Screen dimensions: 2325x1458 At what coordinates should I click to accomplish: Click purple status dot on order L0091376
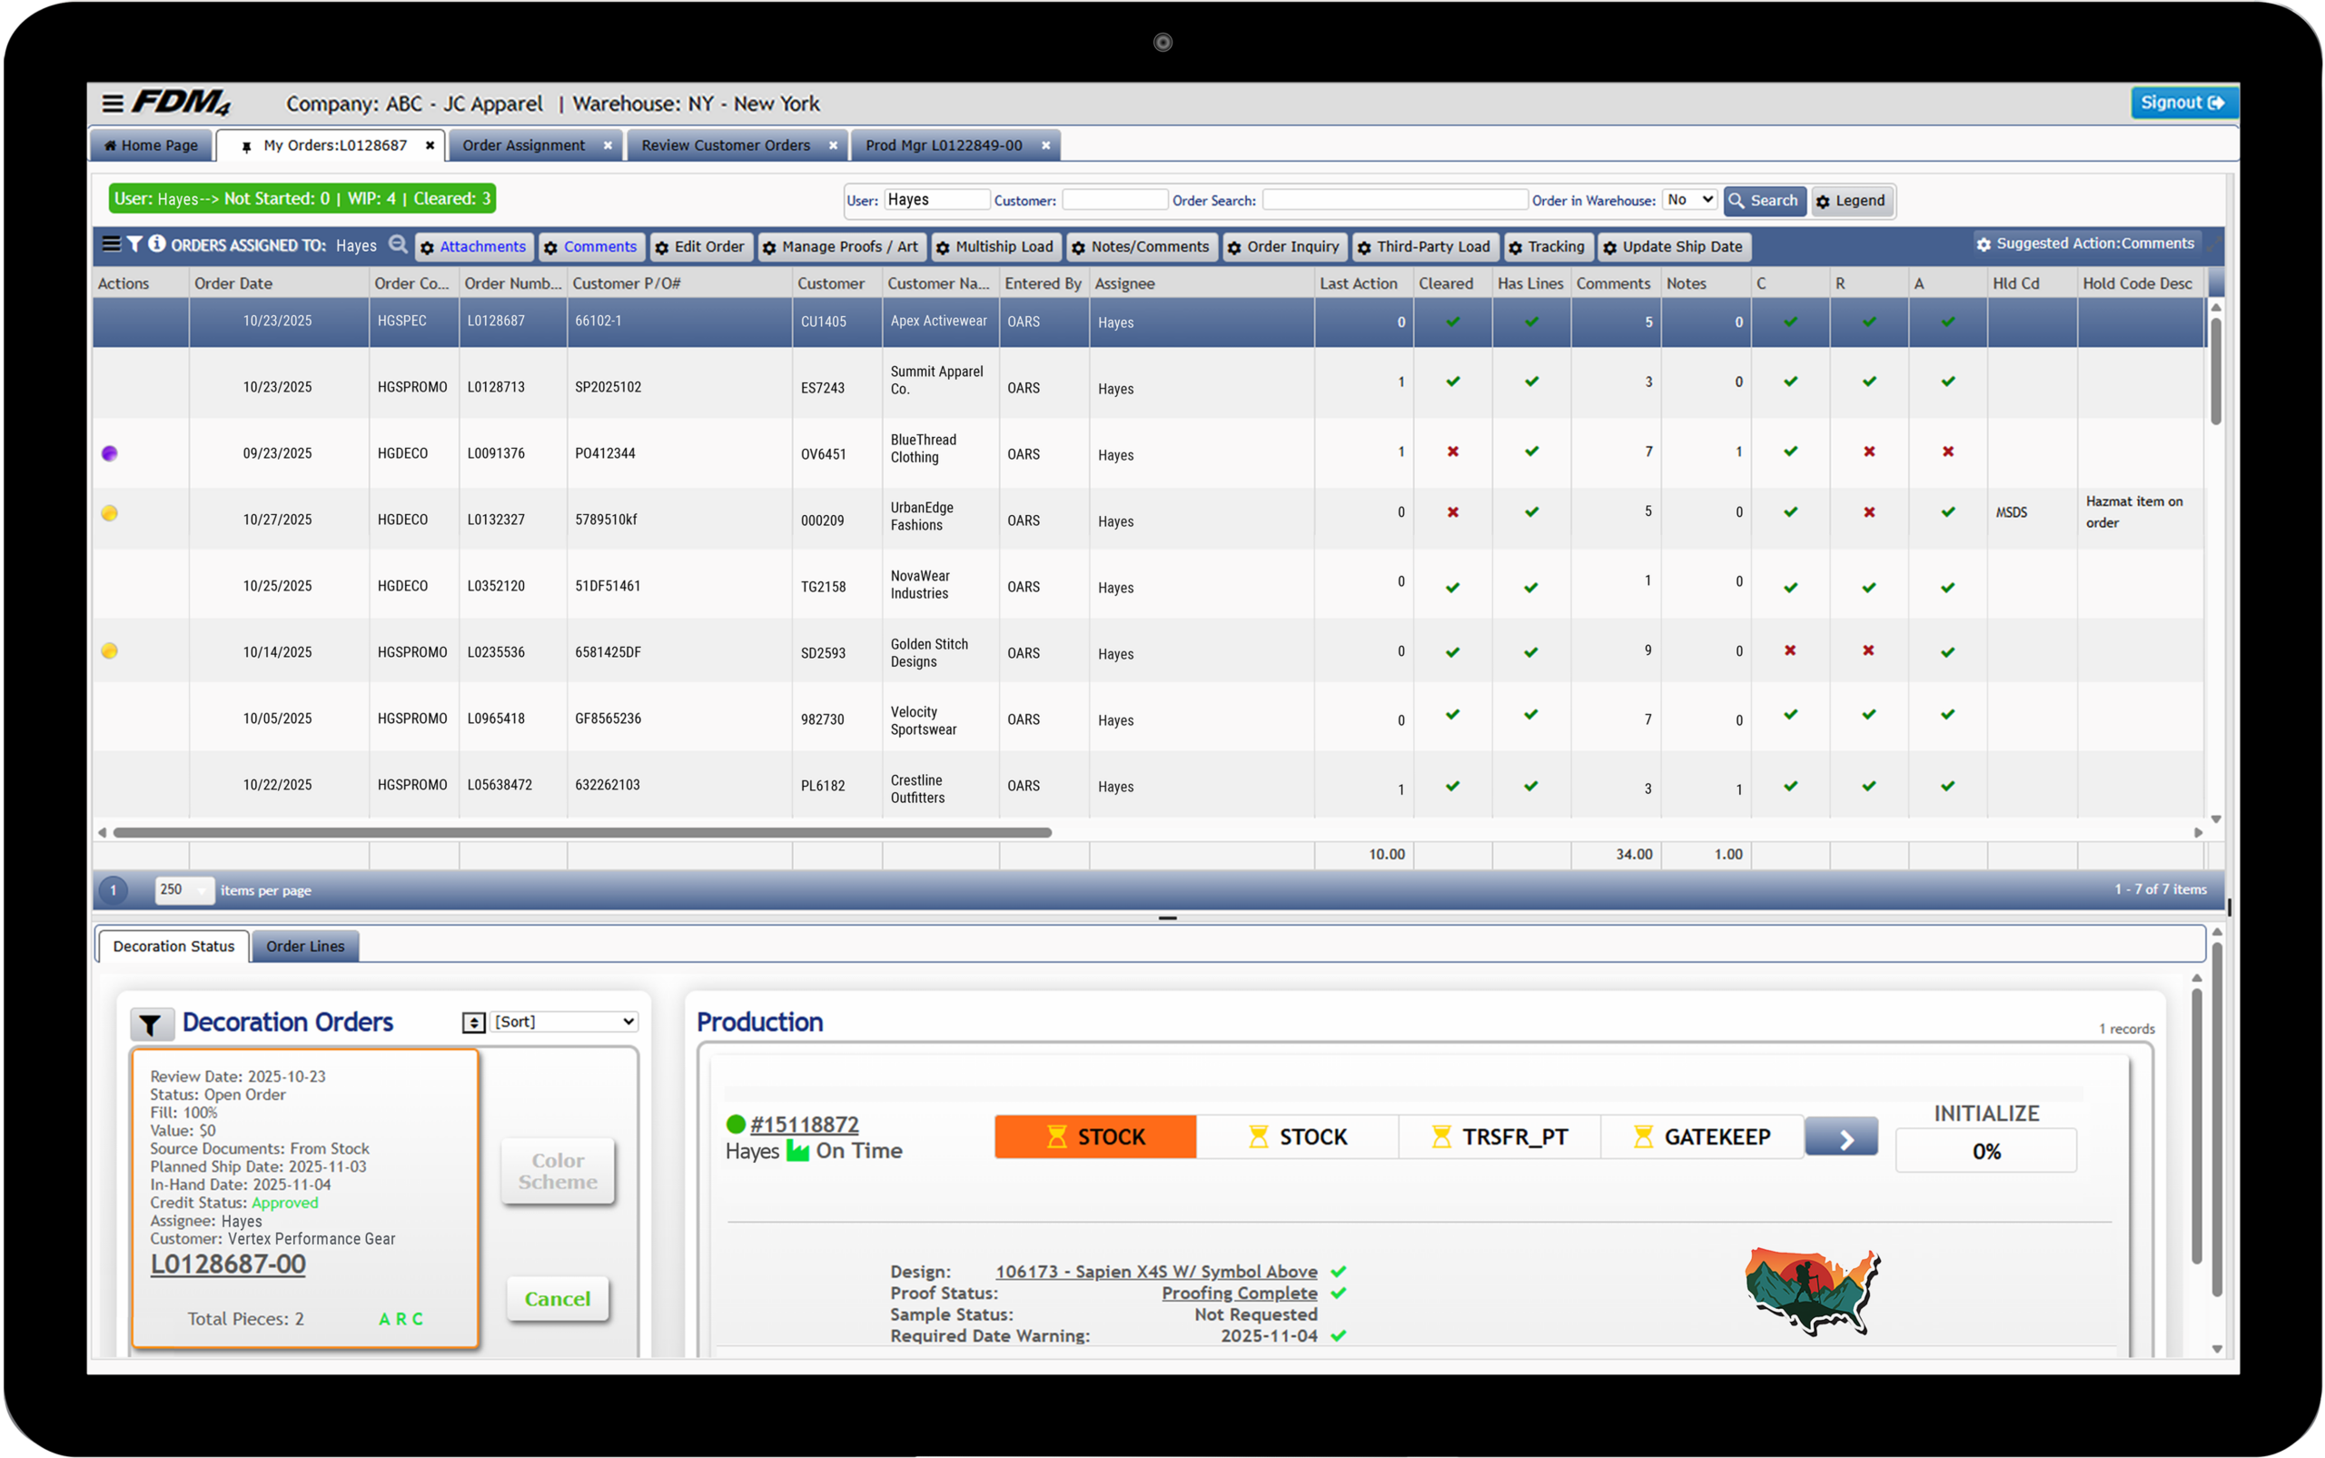[x=110, y=453]
